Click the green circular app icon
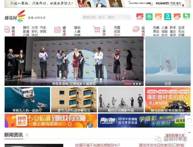Image resolution: width=193 pixels, height=147 pixels. pos(149,17)
